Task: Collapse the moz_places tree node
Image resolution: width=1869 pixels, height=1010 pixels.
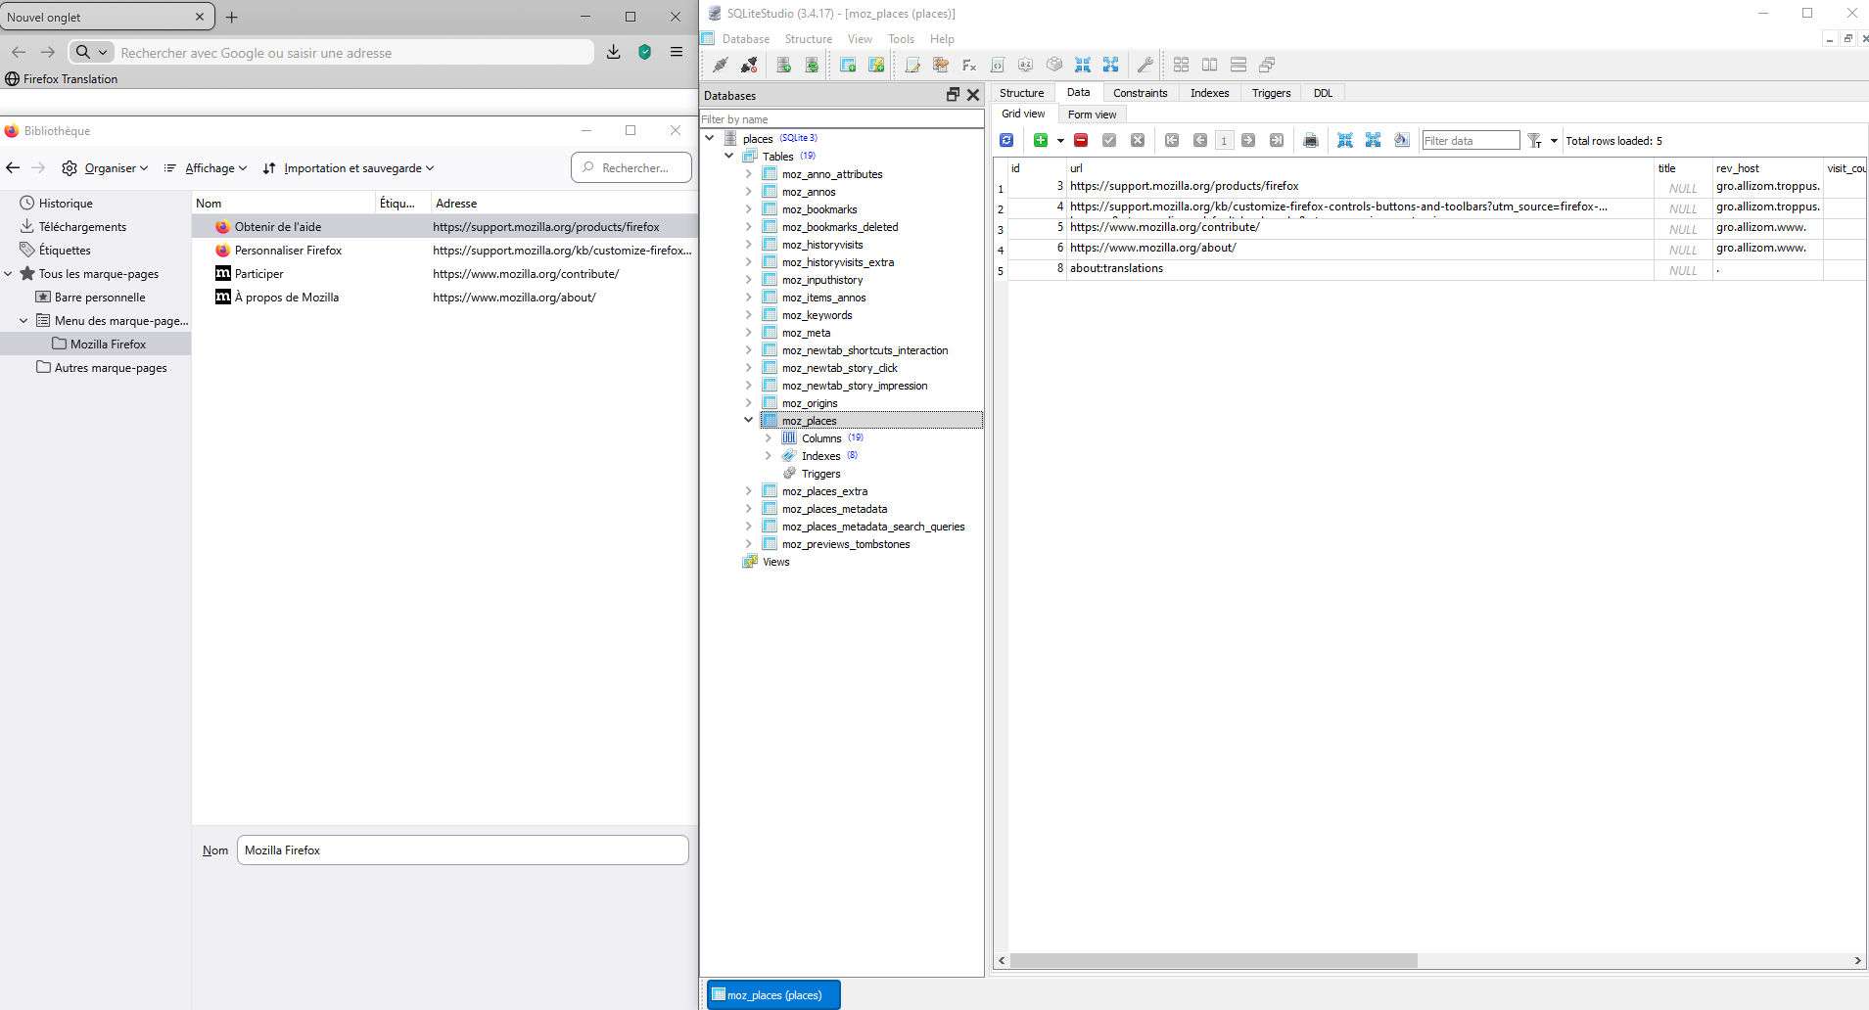Action: [x=749, y=421]
